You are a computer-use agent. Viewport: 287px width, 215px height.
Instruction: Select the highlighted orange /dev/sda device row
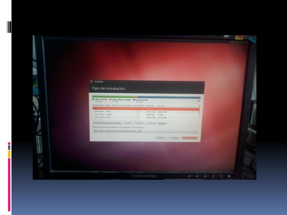click(x=146, y=109)
